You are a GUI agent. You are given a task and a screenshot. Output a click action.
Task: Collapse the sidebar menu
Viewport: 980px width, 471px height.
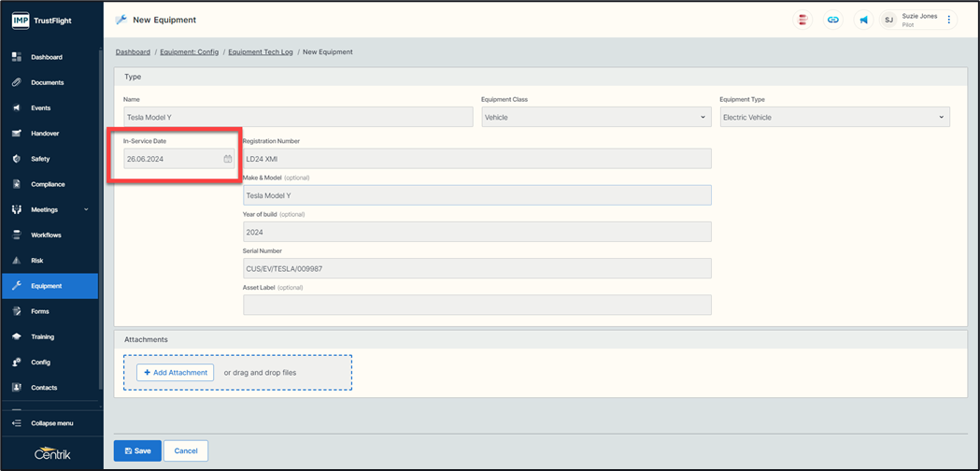(51, 423)
